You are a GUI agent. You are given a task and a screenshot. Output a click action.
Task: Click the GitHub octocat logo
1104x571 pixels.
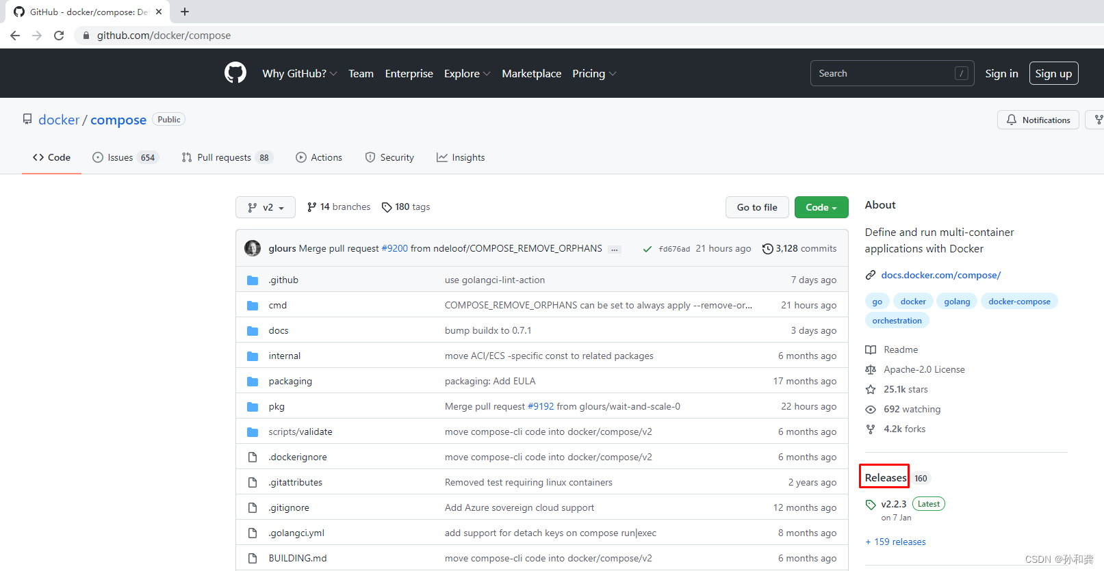pos(235,72)
